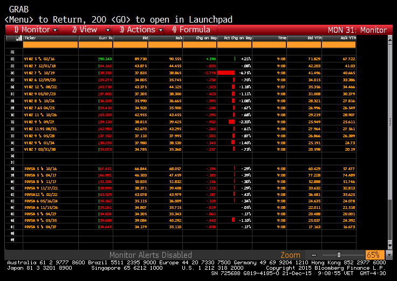Select the VENZ 5 ¾ 02/16 ticker row
The height and width of the screenshot is (281, 397).
coord(39,59)
